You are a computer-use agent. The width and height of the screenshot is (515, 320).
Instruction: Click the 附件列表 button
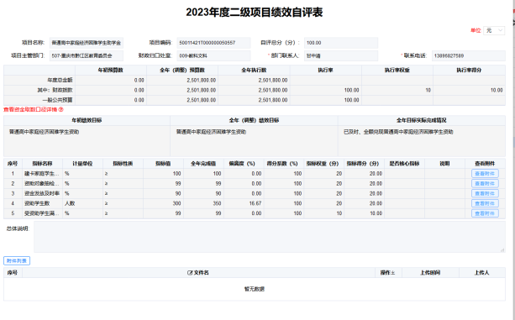pos(17,261)
